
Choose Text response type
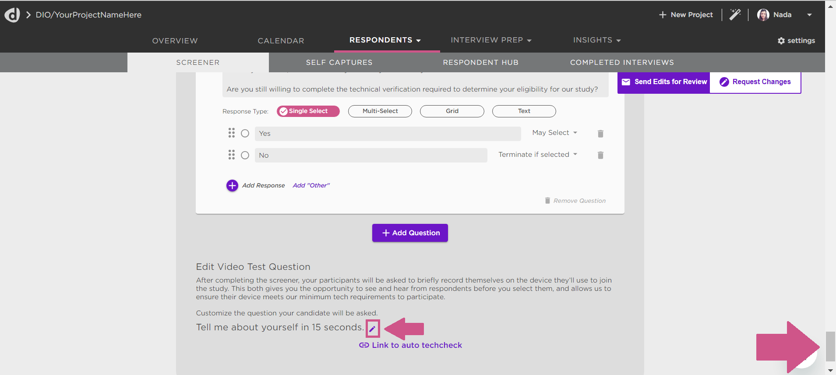click(x=524, y=111)
